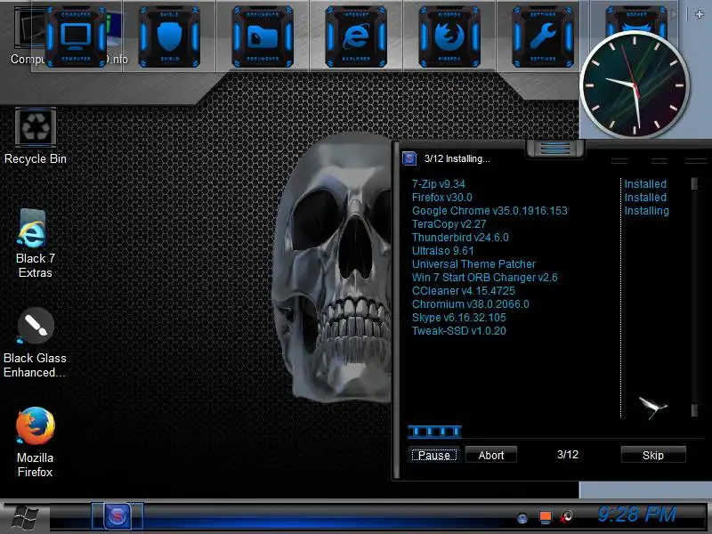Image resolution: width=712 pixels, height=534 pixels.
Task: Open Black 7 Extras desktop shortcut
Action: coord(35,244)
